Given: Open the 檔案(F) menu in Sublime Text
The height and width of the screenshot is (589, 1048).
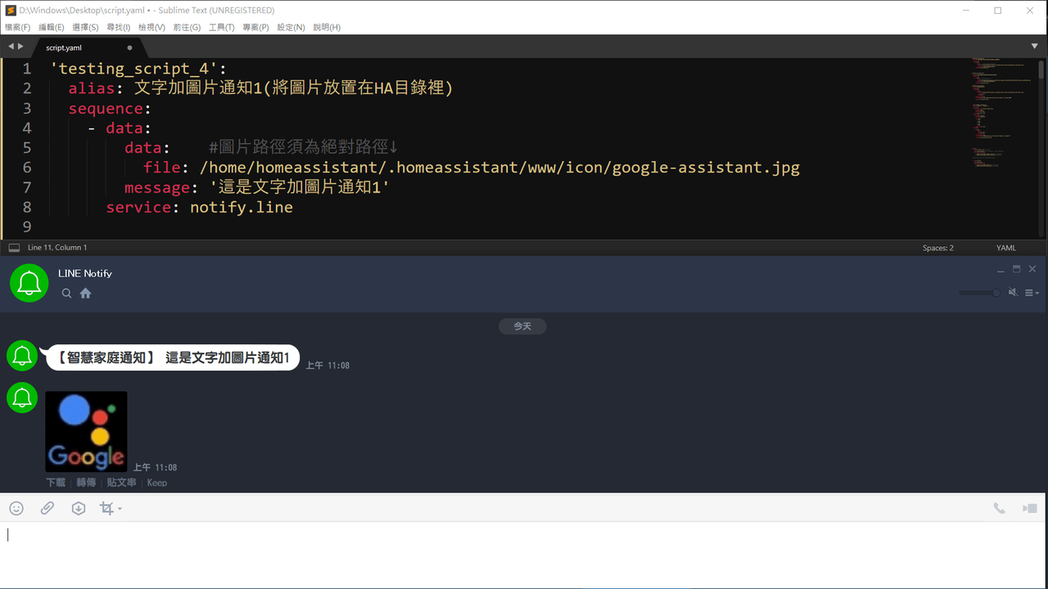Looking at the screenshot, I should (17, 27).
